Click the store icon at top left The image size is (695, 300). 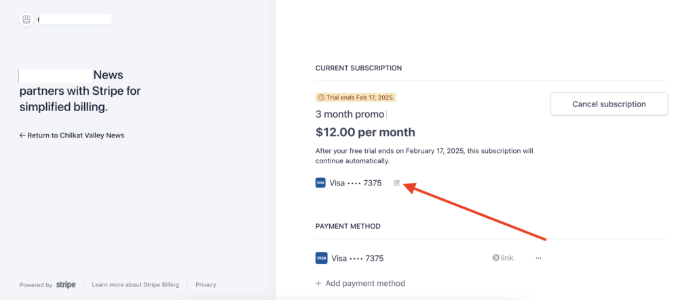tap(26, 20)
